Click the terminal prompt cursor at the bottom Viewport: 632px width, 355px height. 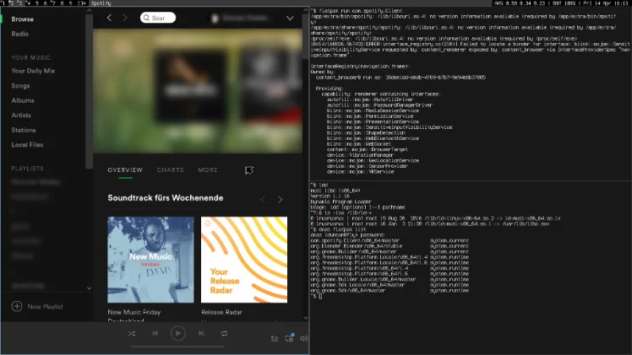(320, 296)
